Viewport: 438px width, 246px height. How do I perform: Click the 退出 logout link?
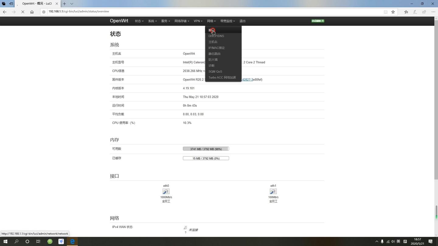(242, 21)
